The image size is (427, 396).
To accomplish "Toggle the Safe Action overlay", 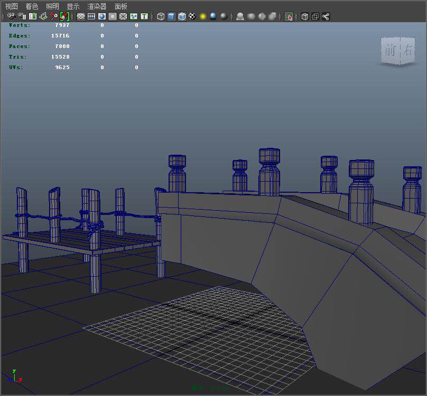I will click(134, 16).
